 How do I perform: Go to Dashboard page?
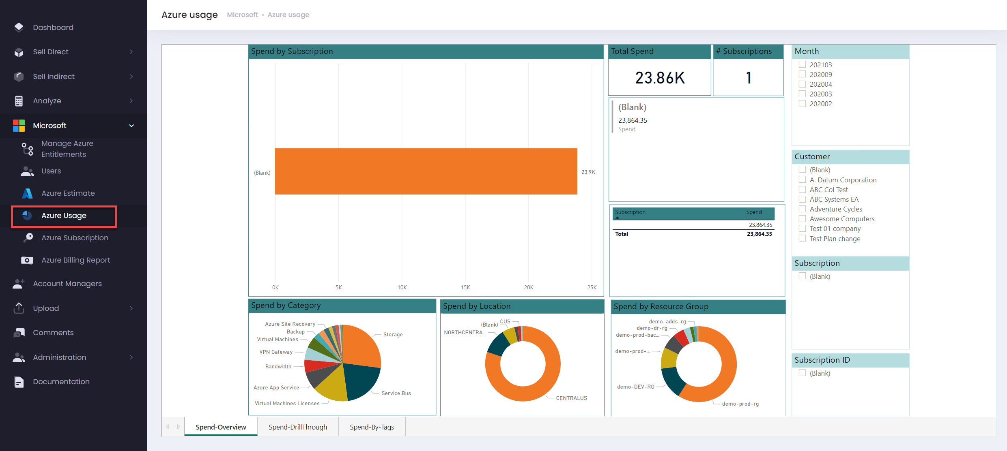[x=53, y=27]
